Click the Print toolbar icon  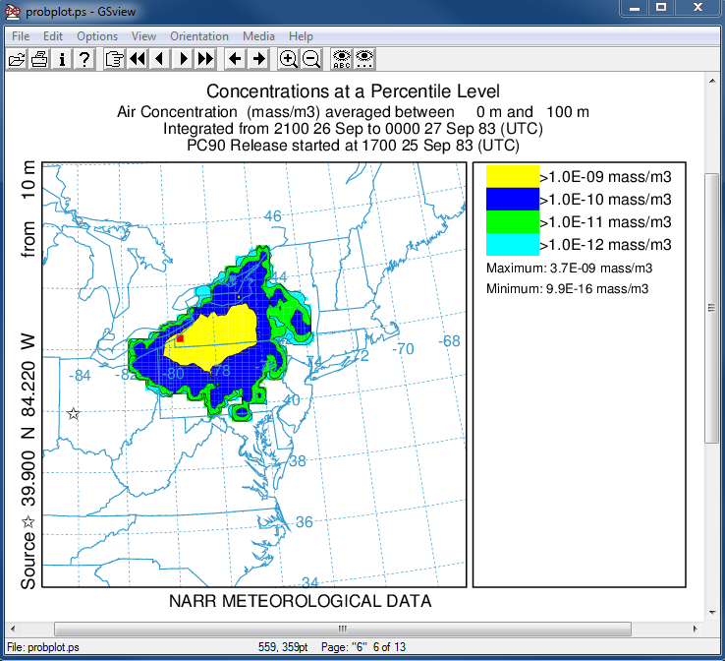point(39,59)
